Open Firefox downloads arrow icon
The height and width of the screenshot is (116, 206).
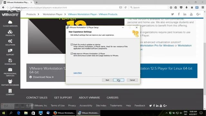click(x=186, y=7)
